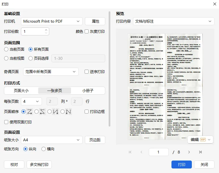Viewport: 219px width, 173px height.
Task: Select the reverse-Z page order icon
Action: [x=42, y=112]
